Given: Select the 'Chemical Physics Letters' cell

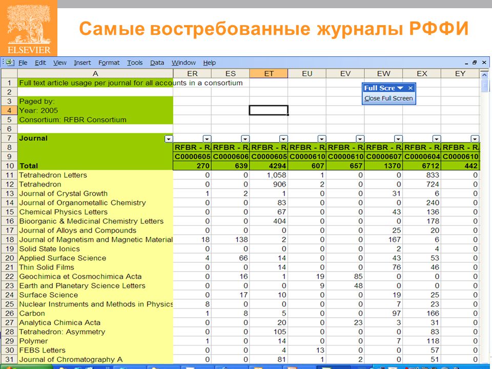Looking at the screenshot, I should tap(95, 212).
